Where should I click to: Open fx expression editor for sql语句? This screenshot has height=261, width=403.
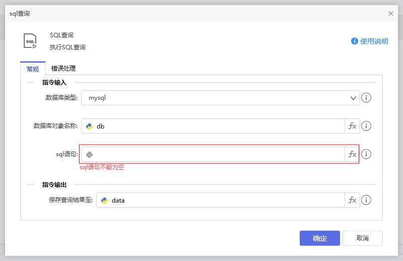pyautogui.click(x=352, y=154)
